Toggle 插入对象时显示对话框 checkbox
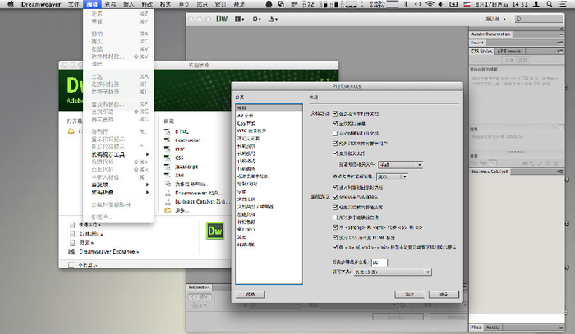 click(335, 187)
